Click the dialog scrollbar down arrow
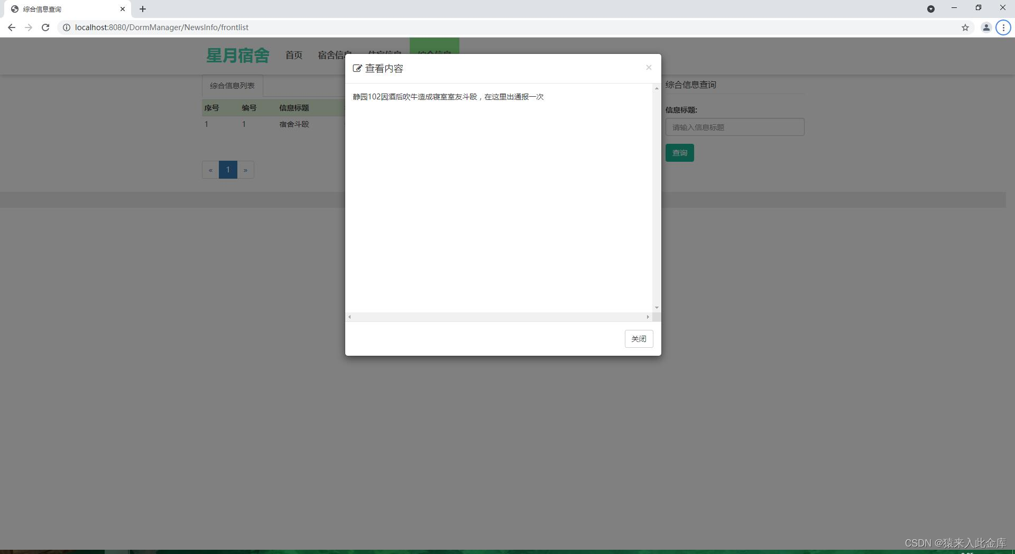The image size is (1015, 554). pyautogui.click(x=657, y=308)
